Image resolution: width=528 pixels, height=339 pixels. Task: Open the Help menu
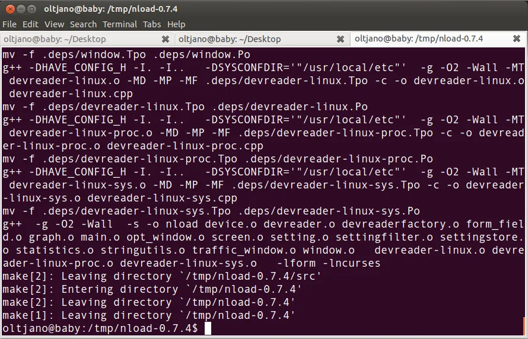[176, 24]
